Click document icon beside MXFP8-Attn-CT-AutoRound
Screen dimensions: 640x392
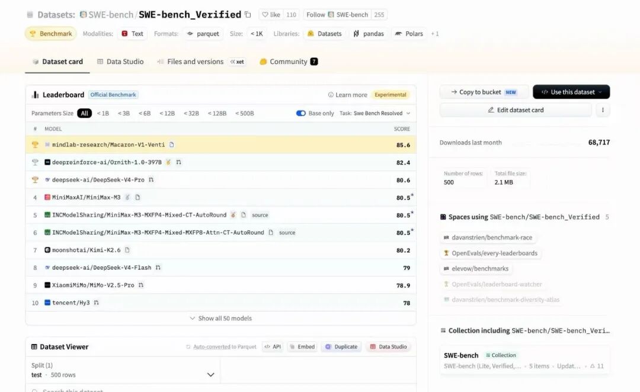click(271, 233)
